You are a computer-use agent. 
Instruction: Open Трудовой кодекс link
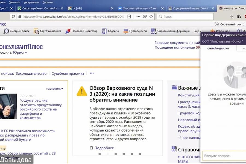pos(189,113)
